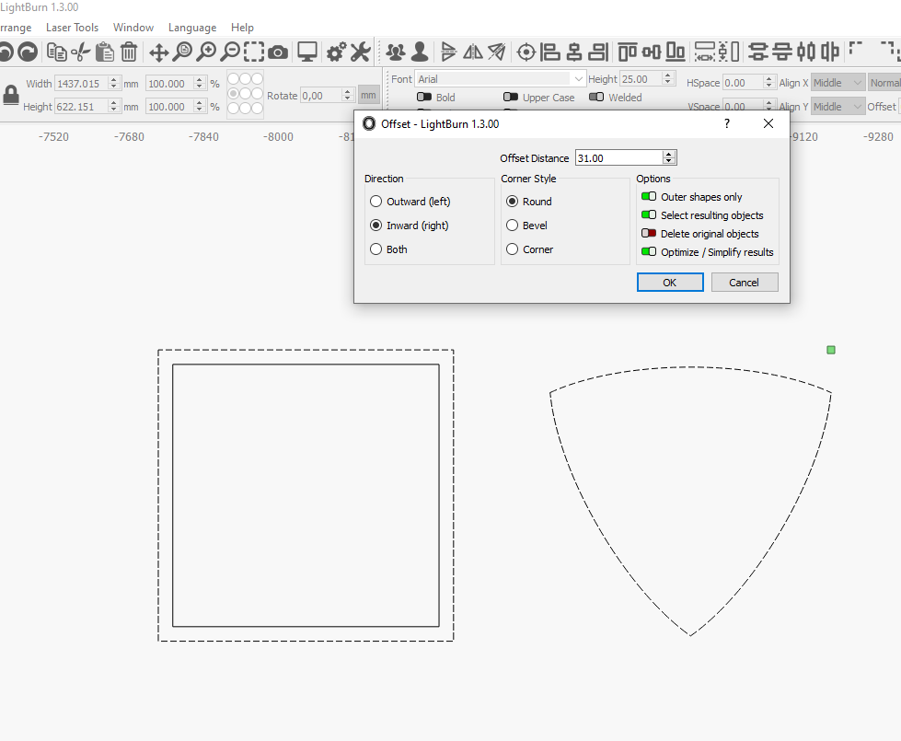Toggle the aspect ratio lock icon
Screen dimensions: 901x741
point(11,95)
